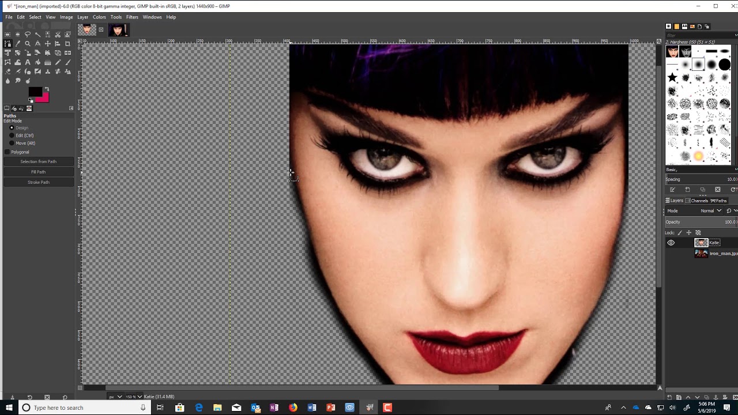Select the iron_man.jpg layer

coord(715,254)
